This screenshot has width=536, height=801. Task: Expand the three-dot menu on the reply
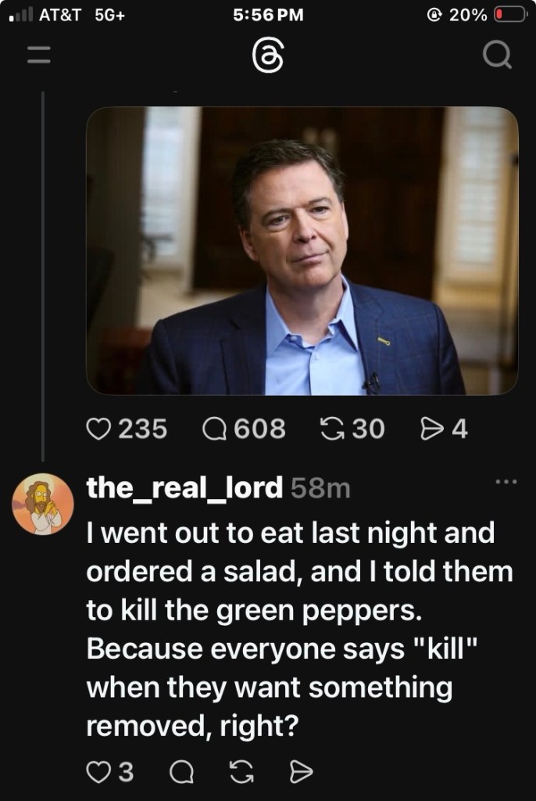(x=506, y=482)
